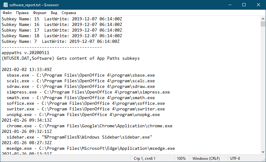This screenshot has width=266, height=162.
Task: Open the Справка menu
Action: [69, 13]
